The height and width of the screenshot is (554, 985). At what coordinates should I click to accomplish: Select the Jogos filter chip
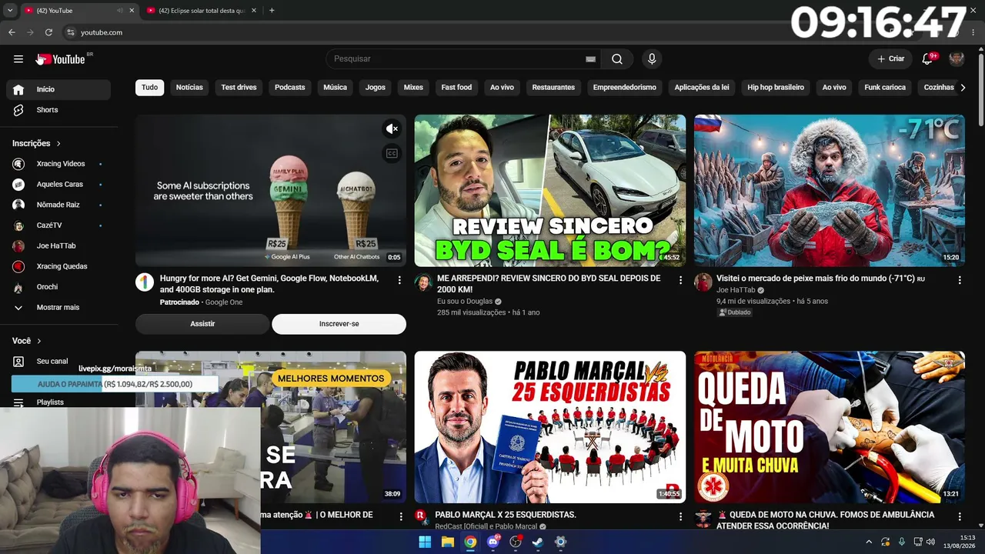click(376, 88)
